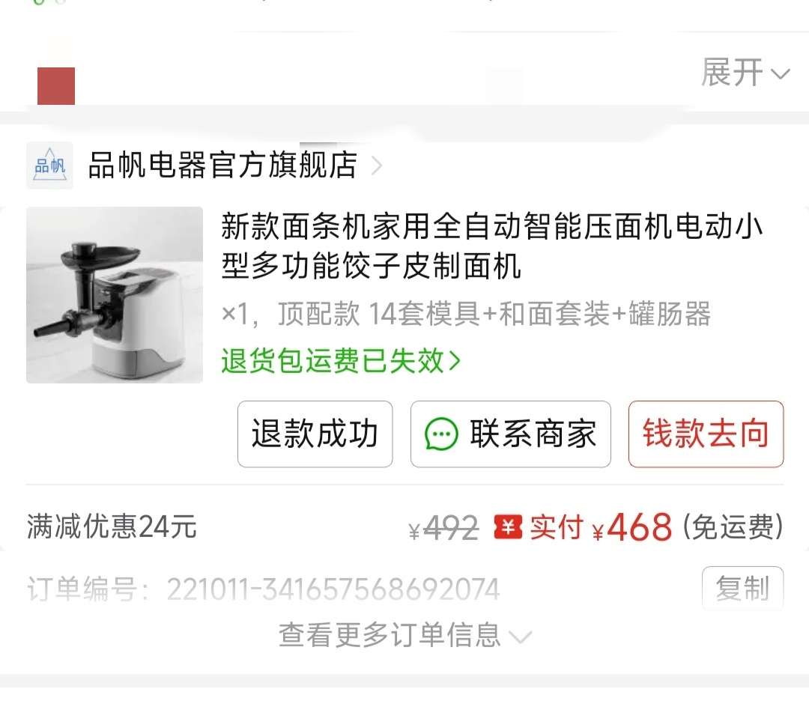This screenshot has height=704, width=809.
Task: Tap the red ¥ payment badge icon
Action: (508, 527)
